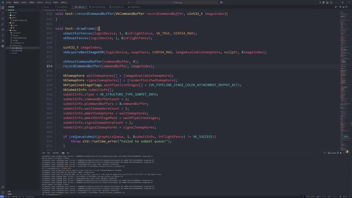Open the Testing flask view

point(3,35)
